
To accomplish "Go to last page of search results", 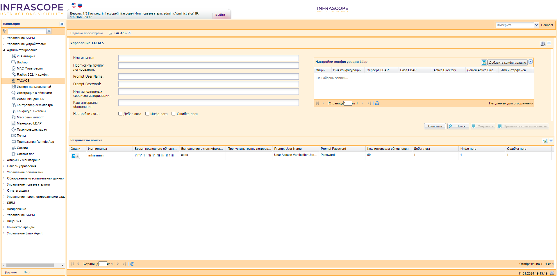I will pos(124,264).
